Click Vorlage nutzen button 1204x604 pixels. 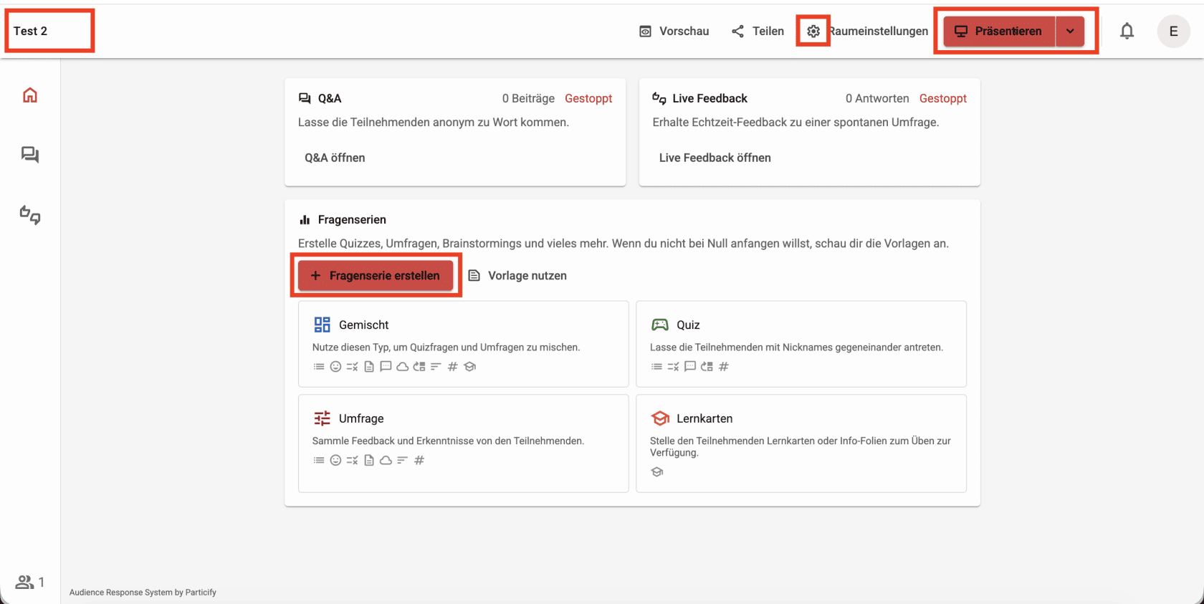517,276
